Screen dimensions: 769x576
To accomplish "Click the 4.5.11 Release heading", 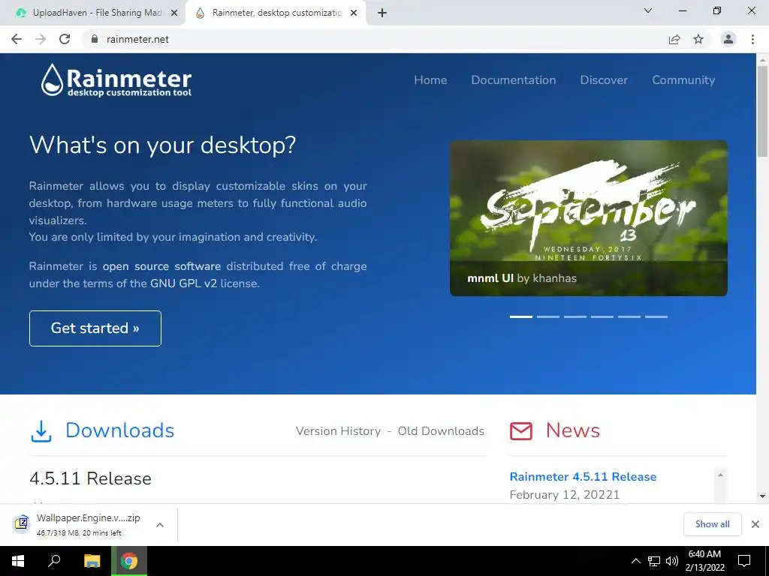I will tap(90, 478).
